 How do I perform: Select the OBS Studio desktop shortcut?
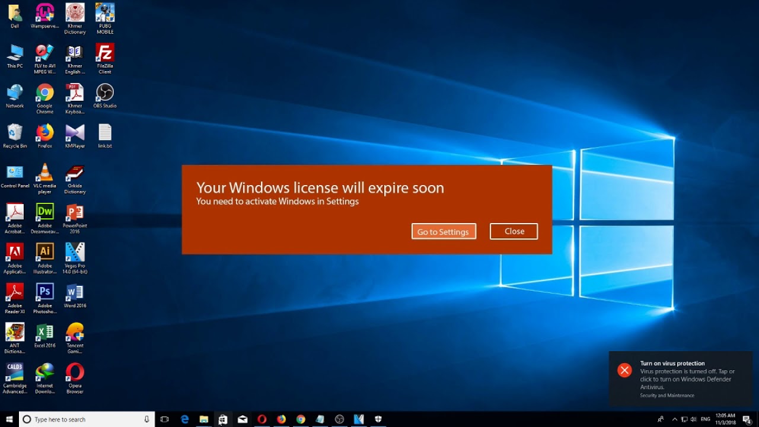[105, 96]
